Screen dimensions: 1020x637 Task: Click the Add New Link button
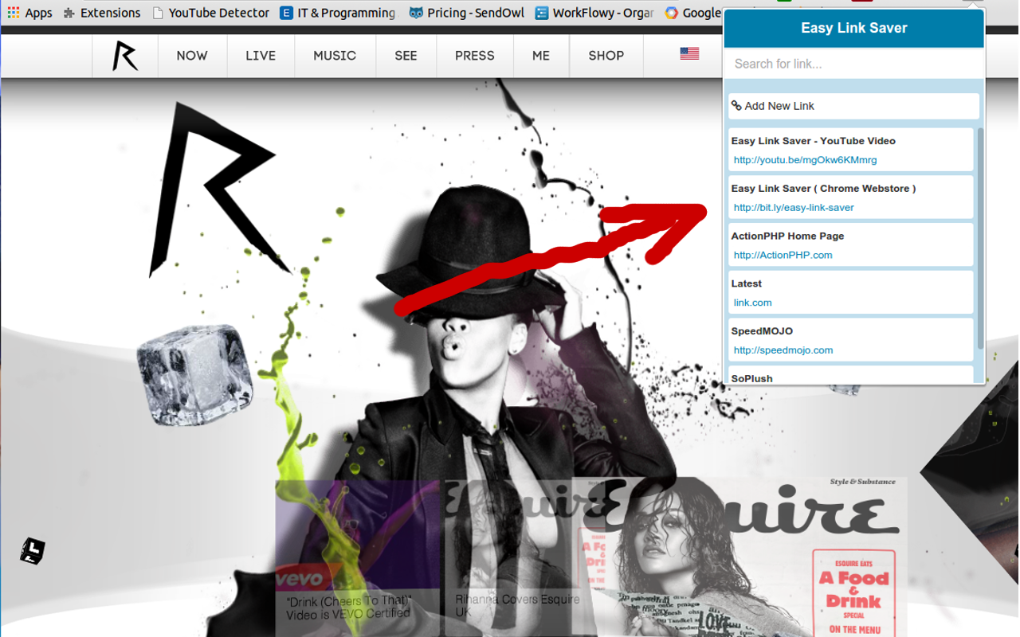click(853, 106)
